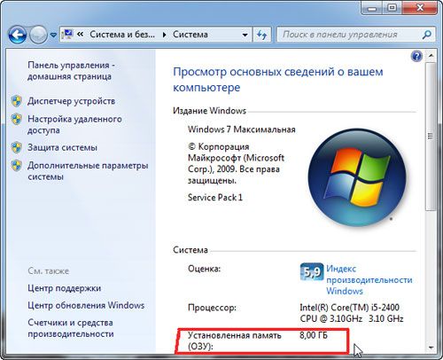Click the Forward navigation arrow button

point(38,35)
